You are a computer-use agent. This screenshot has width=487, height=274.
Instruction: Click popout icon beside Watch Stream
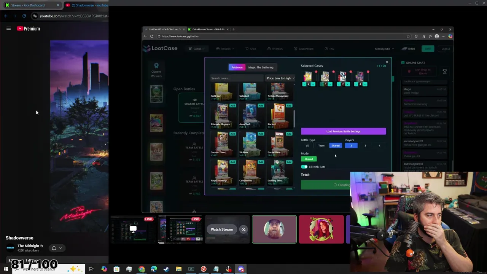pyautogui.click(x=243, y=229)
